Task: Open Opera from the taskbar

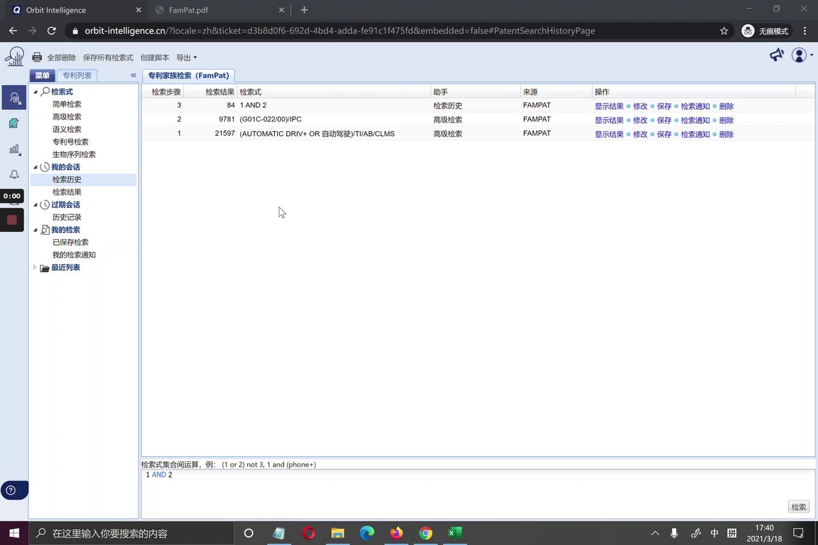Action: click(x=309, y=533)
